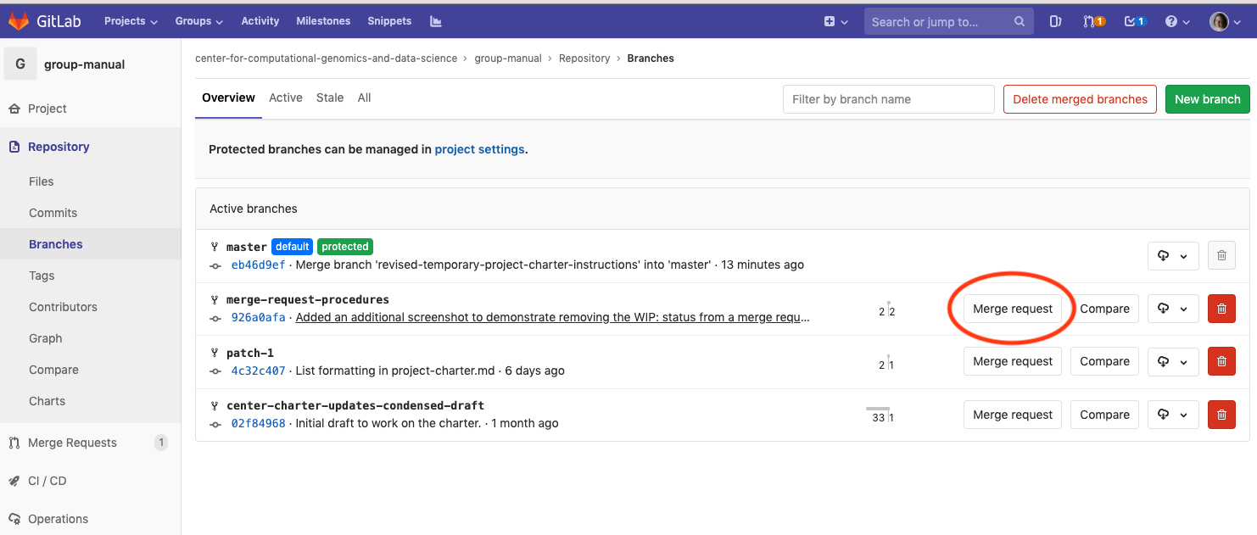Open the Projects dropdown menu
The height and width of the screenshot is (535, 1257).
(x=131, y=21)
